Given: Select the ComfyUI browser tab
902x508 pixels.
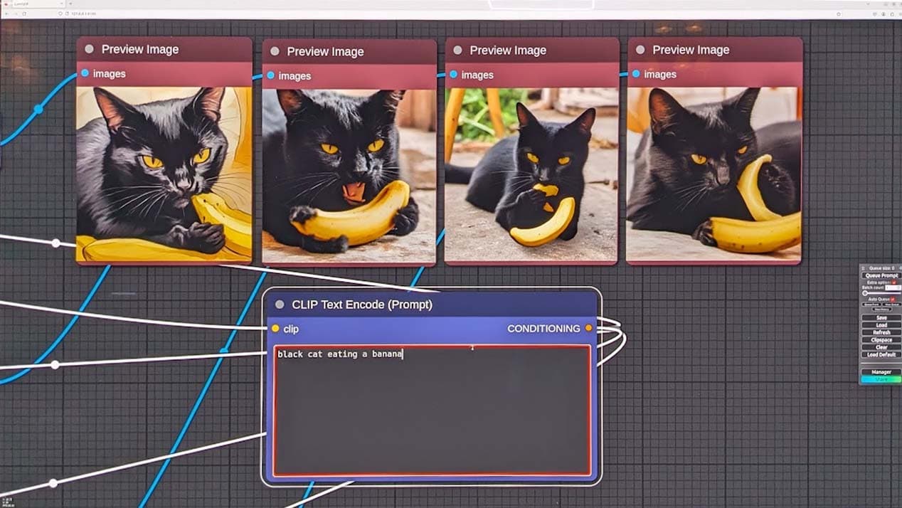Looking at the screenshot, I should click(x=28, y=4).
